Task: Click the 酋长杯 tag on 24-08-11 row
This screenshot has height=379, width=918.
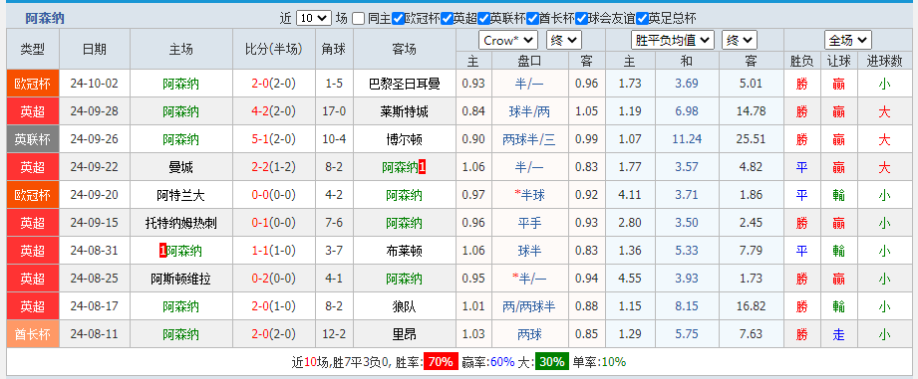Action: click(33, 334)
